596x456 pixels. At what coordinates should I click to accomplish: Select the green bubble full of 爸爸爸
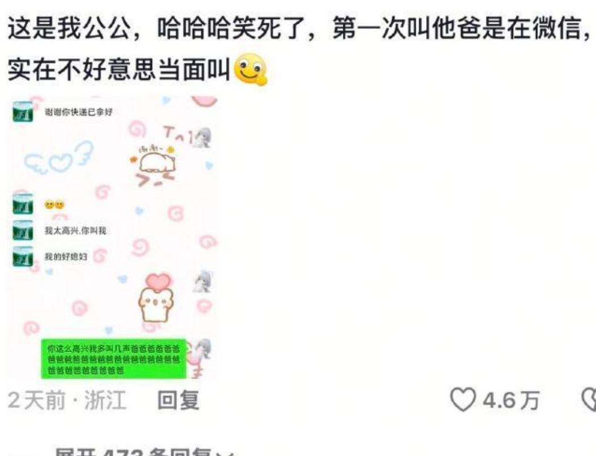click(114, 359)
